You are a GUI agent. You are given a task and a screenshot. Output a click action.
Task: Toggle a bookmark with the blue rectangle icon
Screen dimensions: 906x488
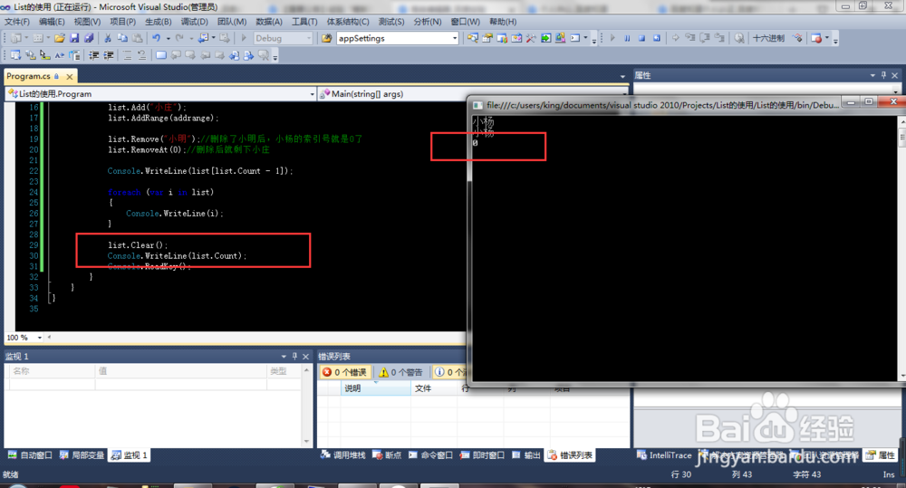[x=161, y=55]
